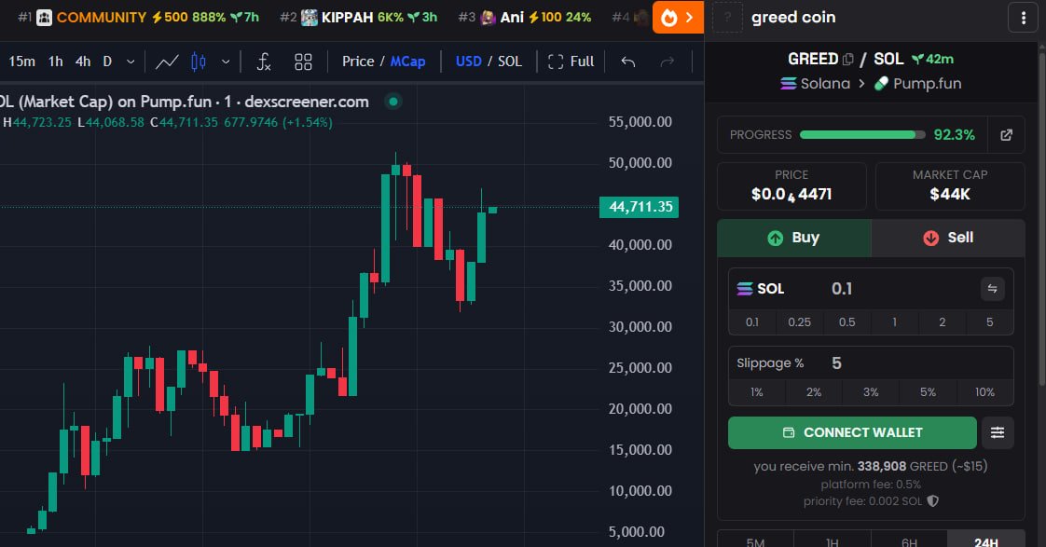Expand the chart type dropdown arrow

[x=226, y=62]
